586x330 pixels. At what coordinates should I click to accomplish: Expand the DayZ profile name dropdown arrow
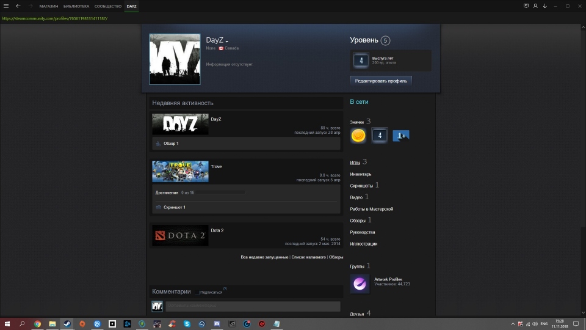point(227,41)
